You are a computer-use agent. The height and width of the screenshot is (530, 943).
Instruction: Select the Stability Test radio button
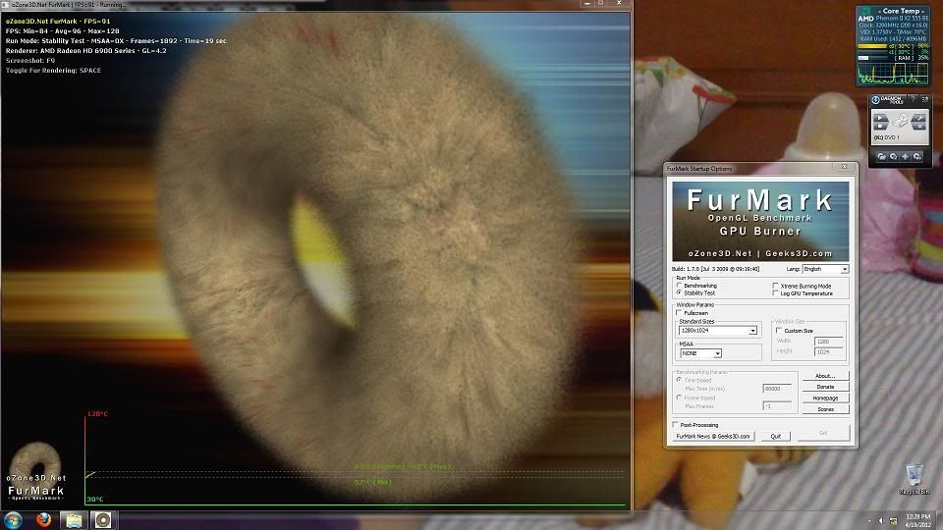tap(680, 292)
